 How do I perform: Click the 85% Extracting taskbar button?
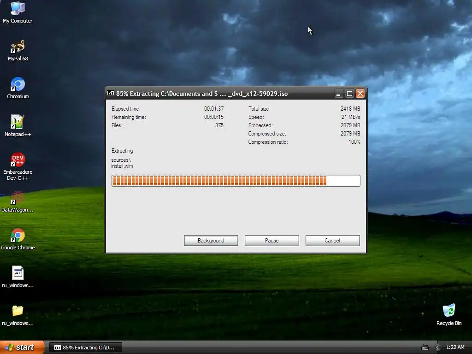(86, 348)
